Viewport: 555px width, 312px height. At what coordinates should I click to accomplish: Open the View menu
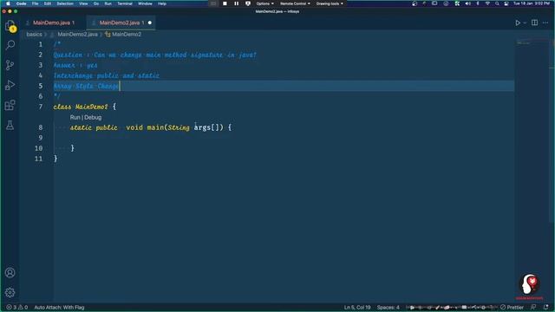tap(83, 3)
